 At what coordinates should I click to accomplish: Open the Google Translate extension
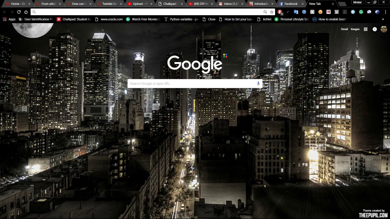296,12
